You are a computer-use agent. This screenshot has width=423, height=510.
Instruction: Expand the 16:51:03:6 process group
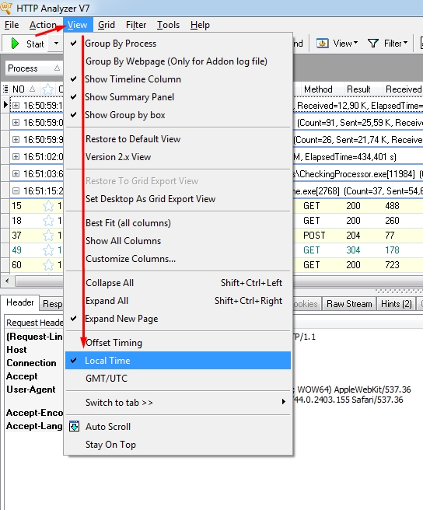pyautogui.click(x=16, y=173)
